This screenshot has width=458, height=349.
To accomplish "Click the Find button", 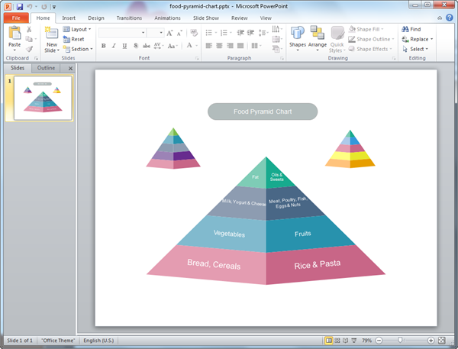I will (x=411, y=29).
